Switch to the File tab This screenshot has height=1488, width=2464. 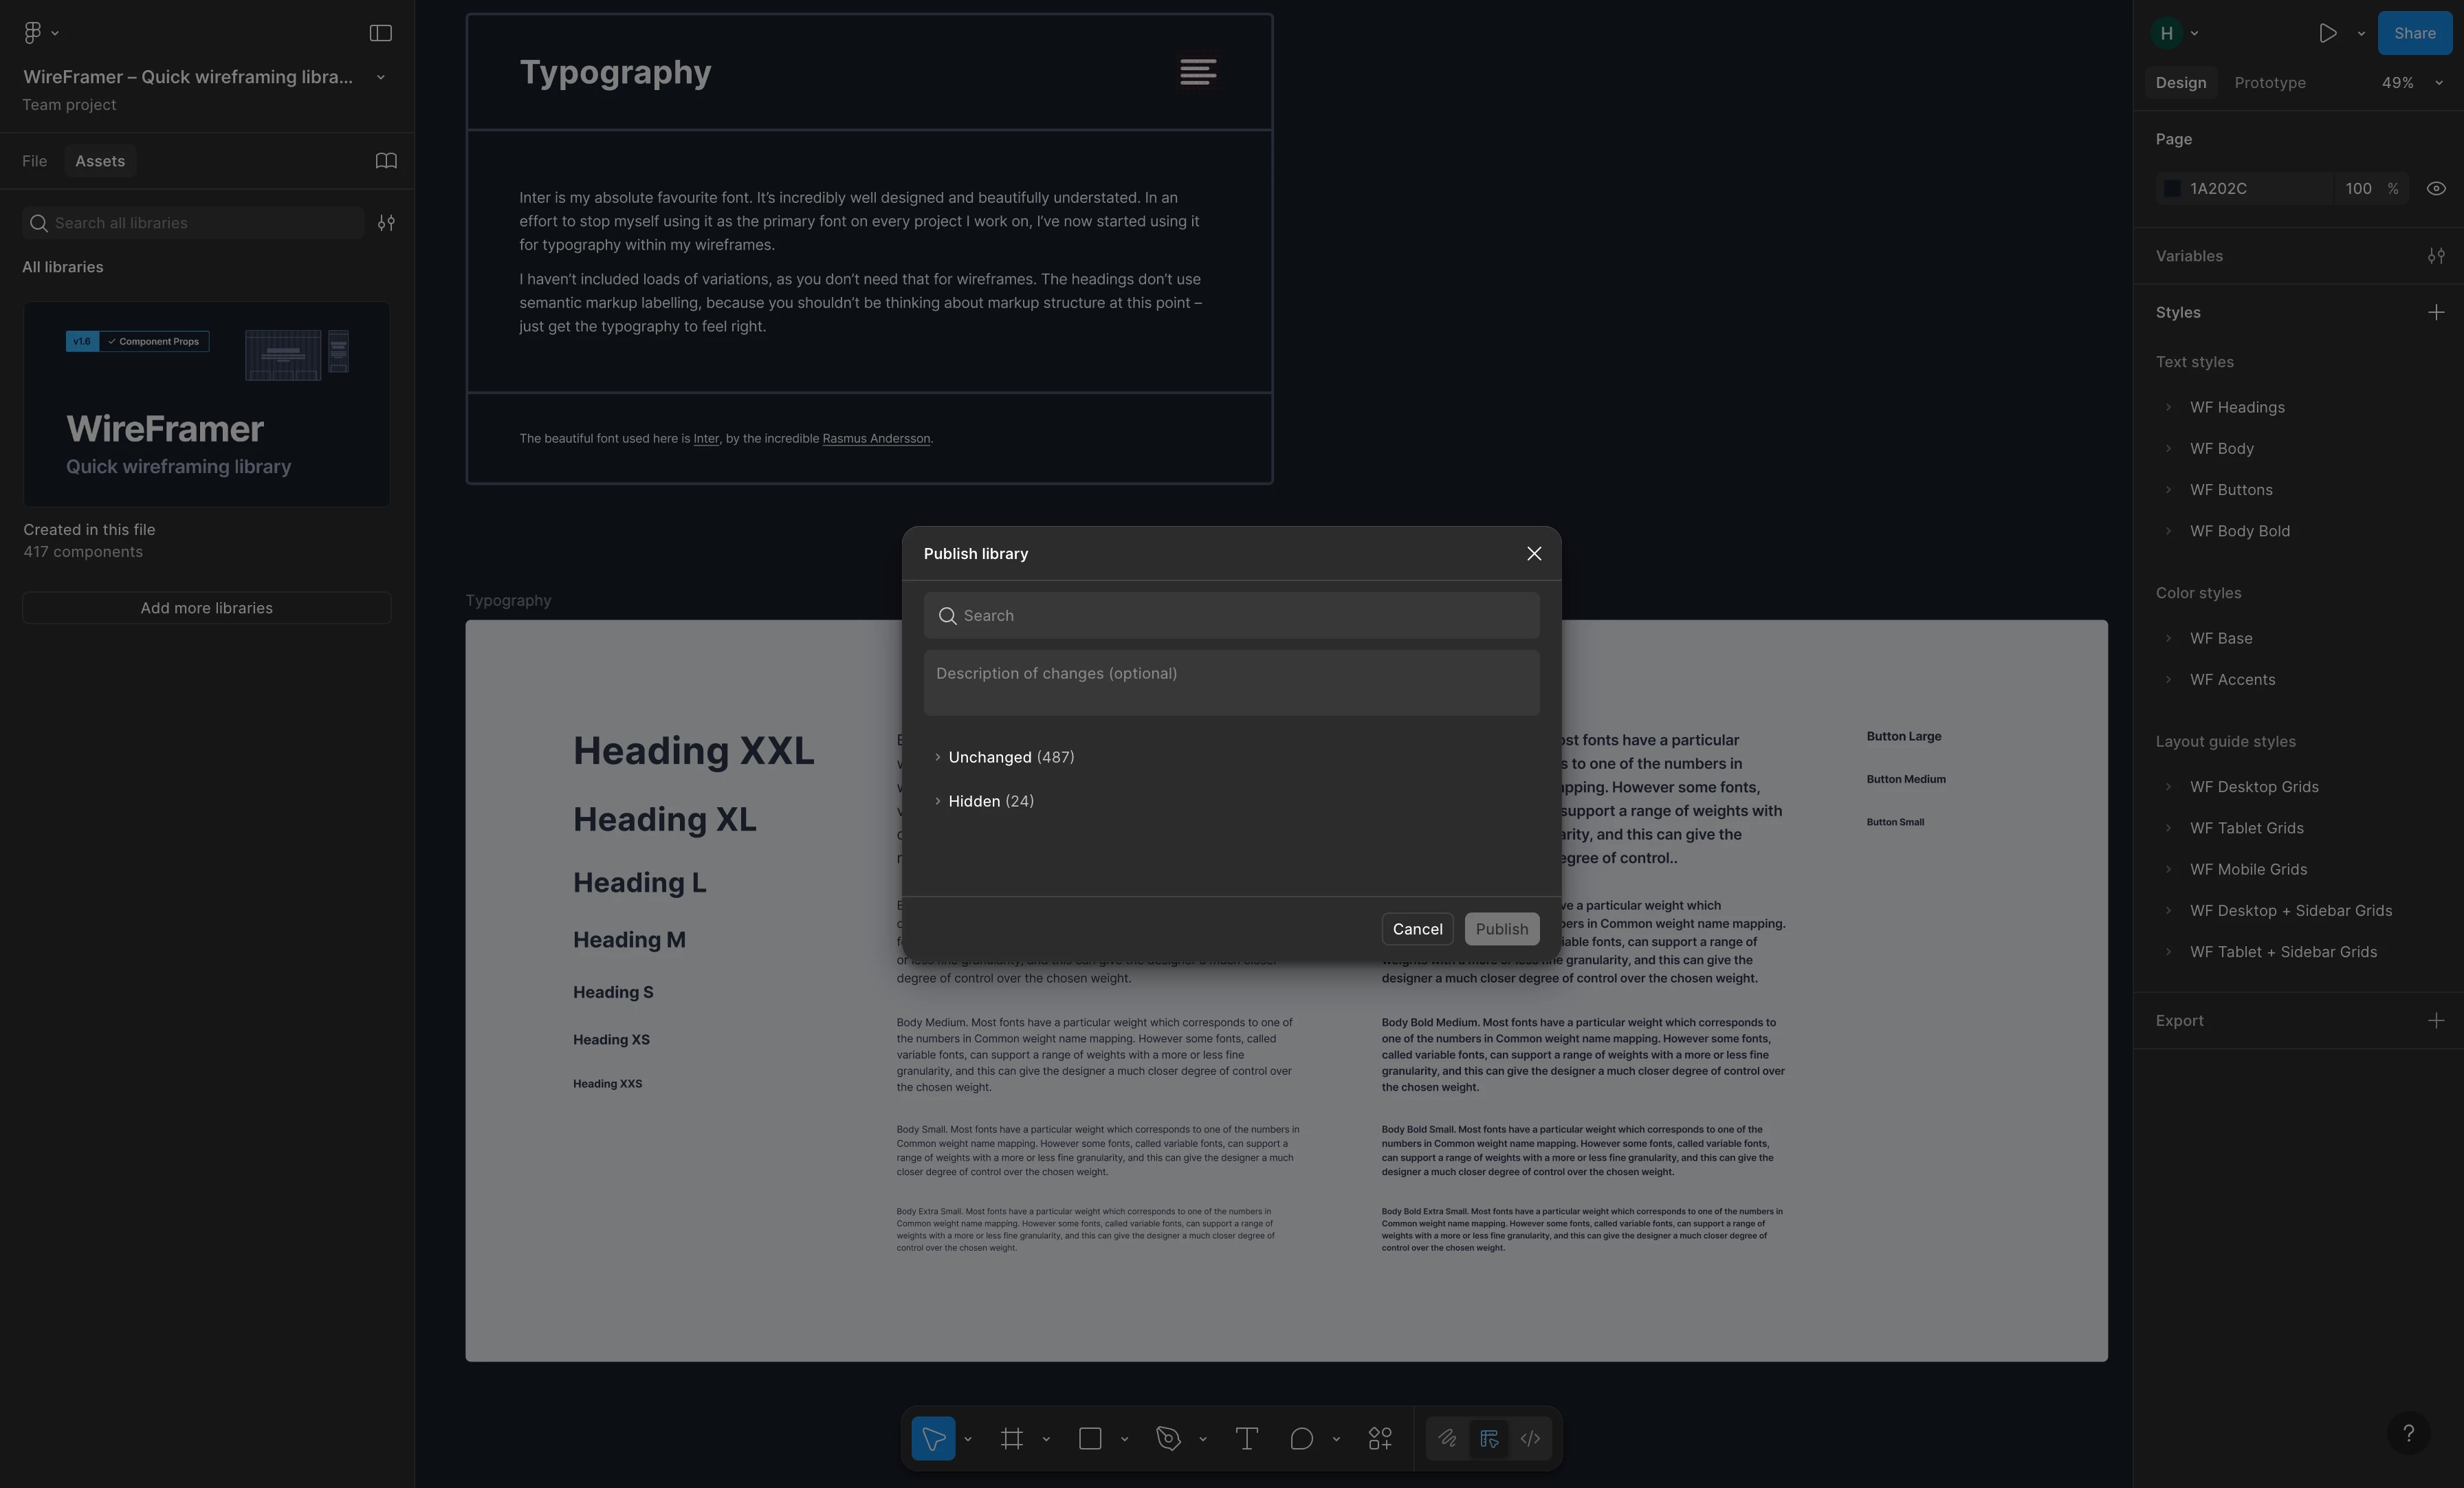34,161
